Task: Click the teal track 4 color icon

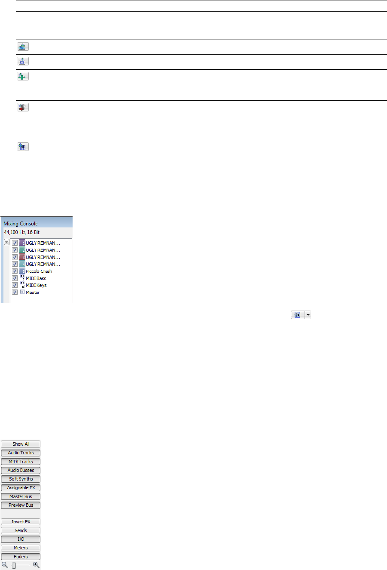Action: pyautogui.click(x=22, y=264)
